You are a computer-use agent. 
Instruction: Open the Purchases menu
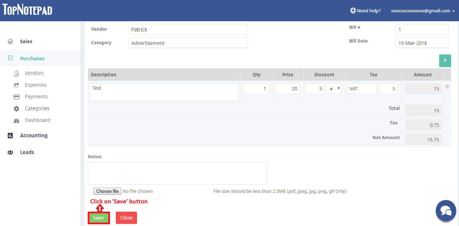pyautogui.click(x=32, y=59)
